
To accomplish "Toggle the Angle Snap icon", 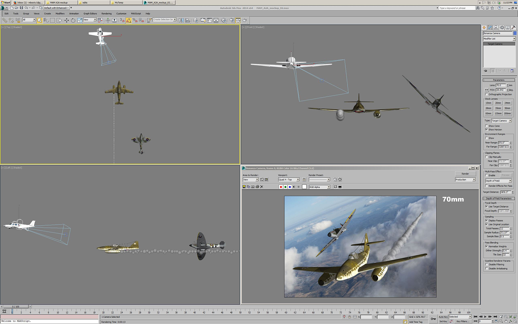I will [x=129, y=20].
